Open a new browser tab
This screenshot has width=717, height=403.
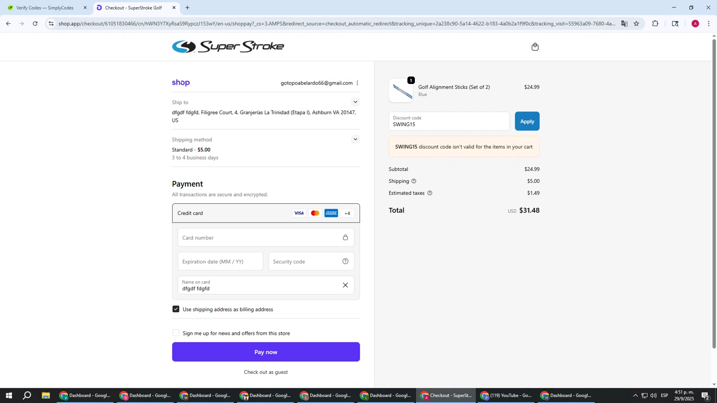[187, 8]
